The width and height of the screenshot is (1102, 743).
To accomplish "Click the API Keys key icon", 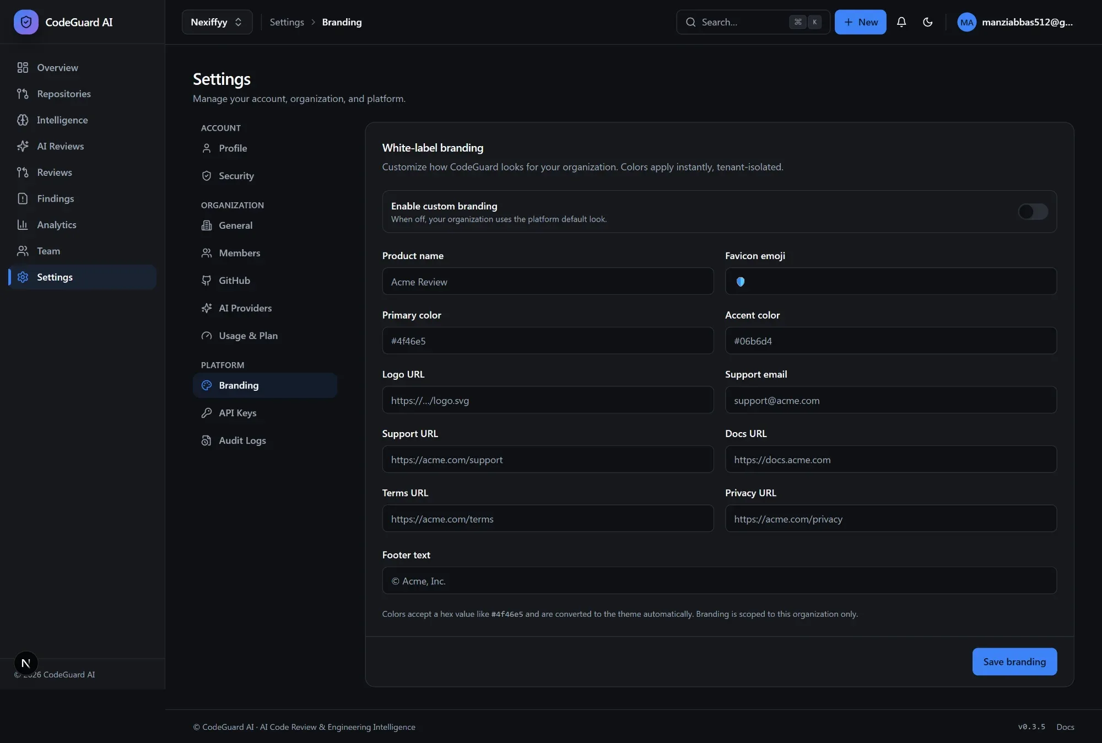I will (x=207, y=413).
